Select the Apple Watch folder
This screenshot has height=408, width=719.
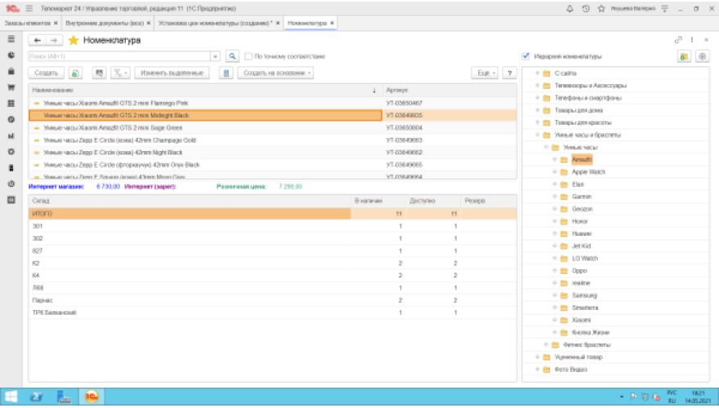click(x=588, y=172)
